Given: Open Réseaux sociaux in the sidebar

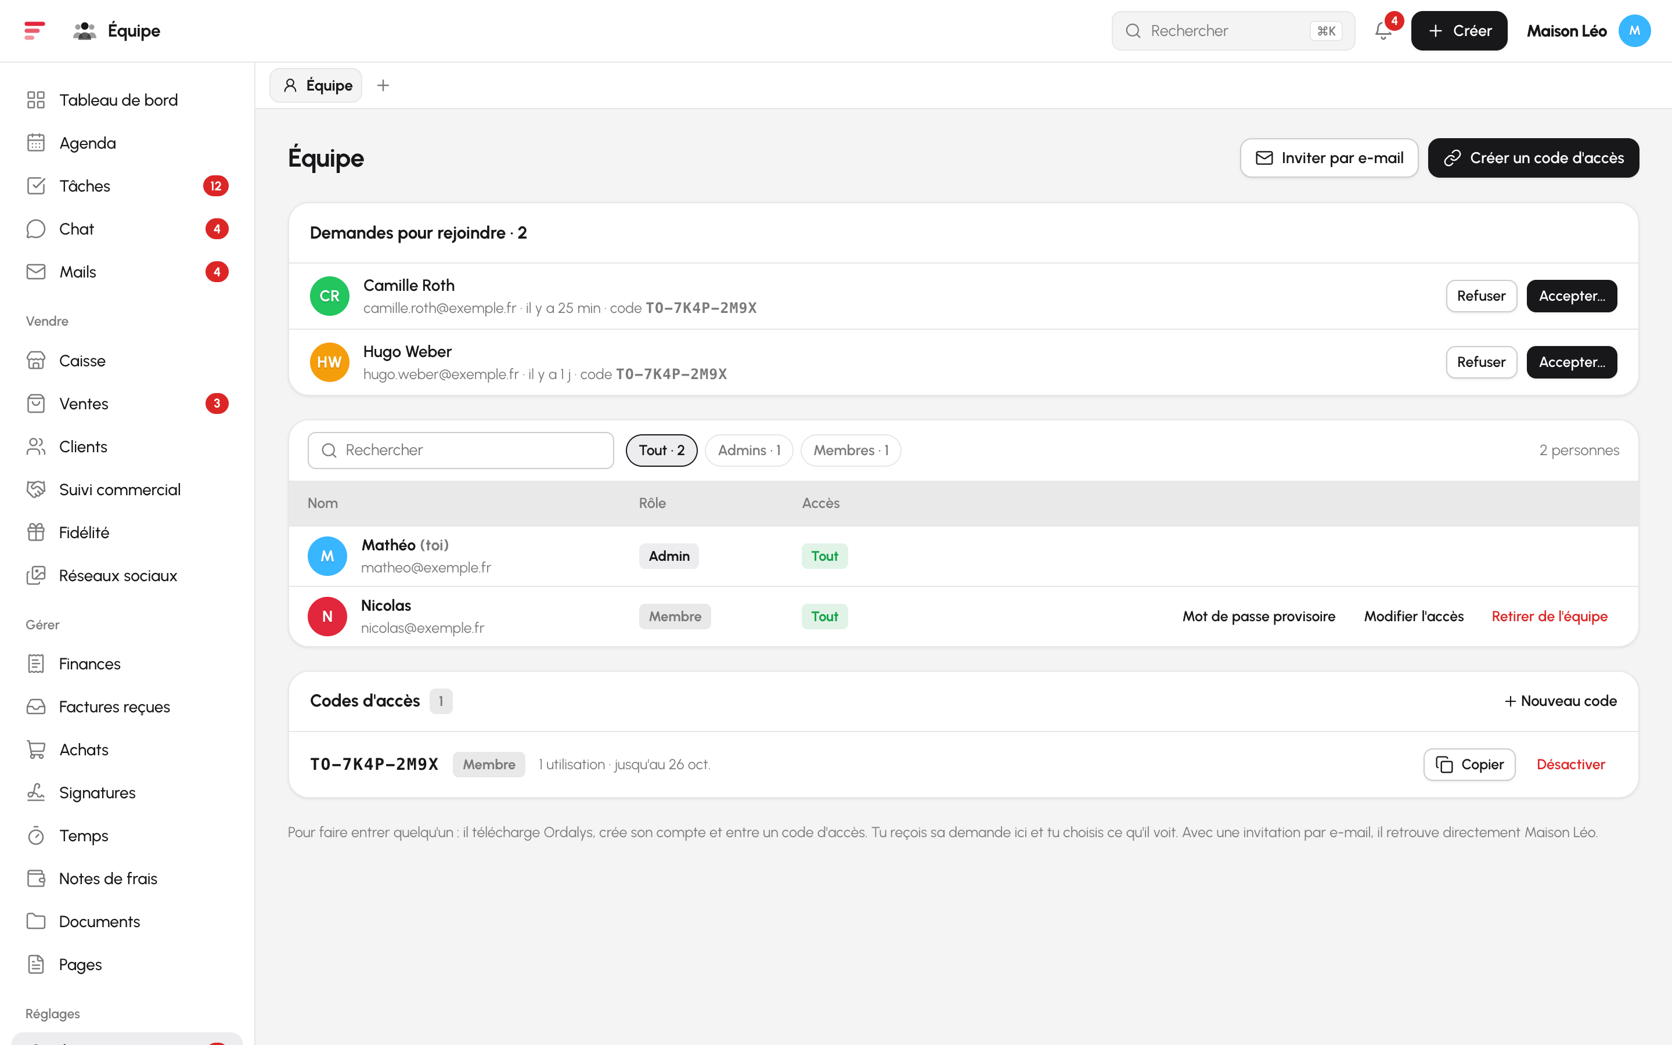Looking at the screenshot, I should click(127, 575).
